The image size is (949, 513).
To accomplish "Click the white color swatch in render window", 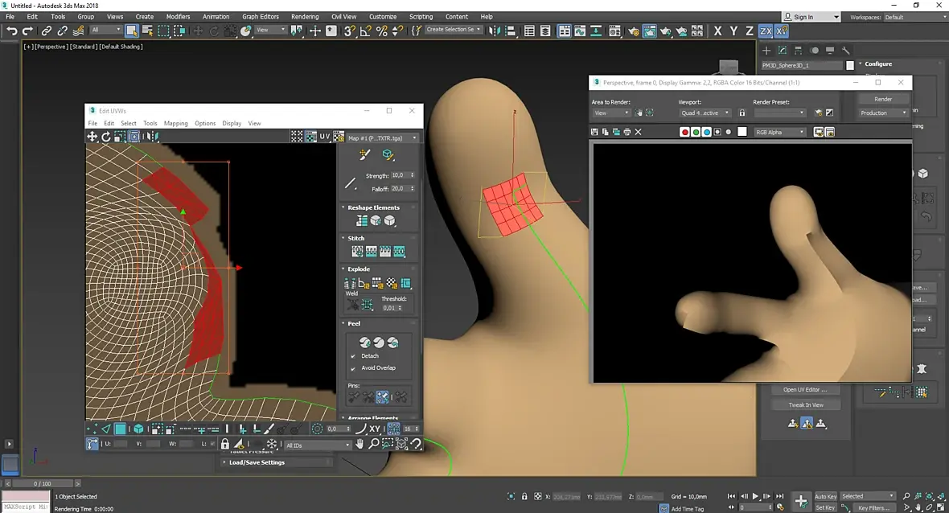I will 742,132.
